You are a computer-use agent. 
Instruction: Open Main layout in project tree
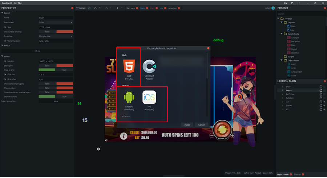point(293,26)
